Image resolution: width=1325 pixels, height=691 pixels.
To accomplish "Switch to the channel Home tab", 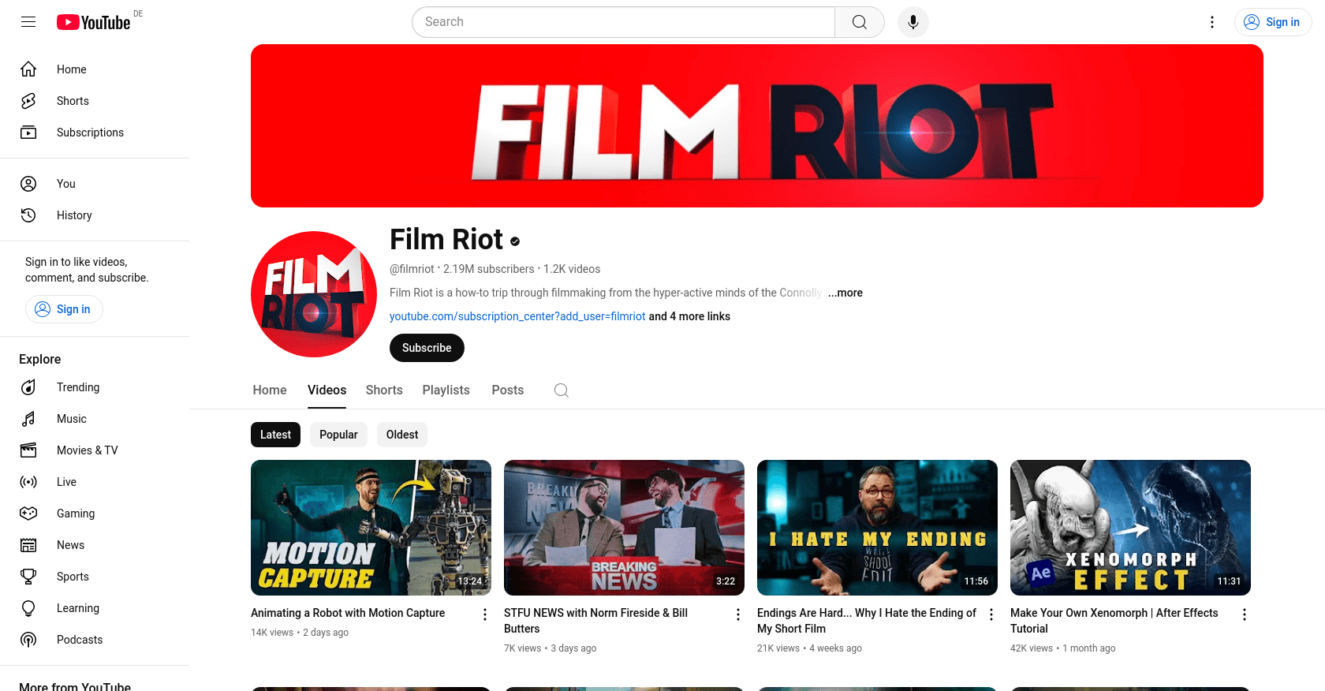I will (270, 390).
